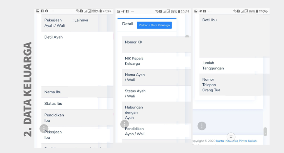The width and height of the screenshot is (284, 153).
Task: Tap the Telegram icon in right status bar
Action: pos(200,11)
